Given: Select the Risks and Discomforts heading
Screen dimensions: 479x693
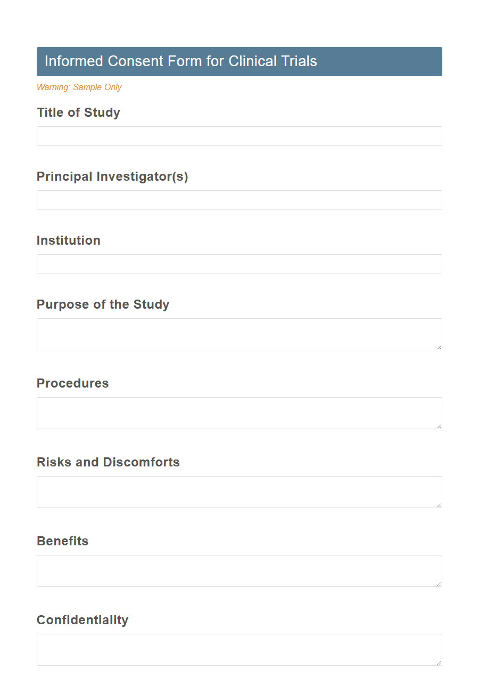Looking at the screenshot, I should pyautogui.click(x=108, y=462).
